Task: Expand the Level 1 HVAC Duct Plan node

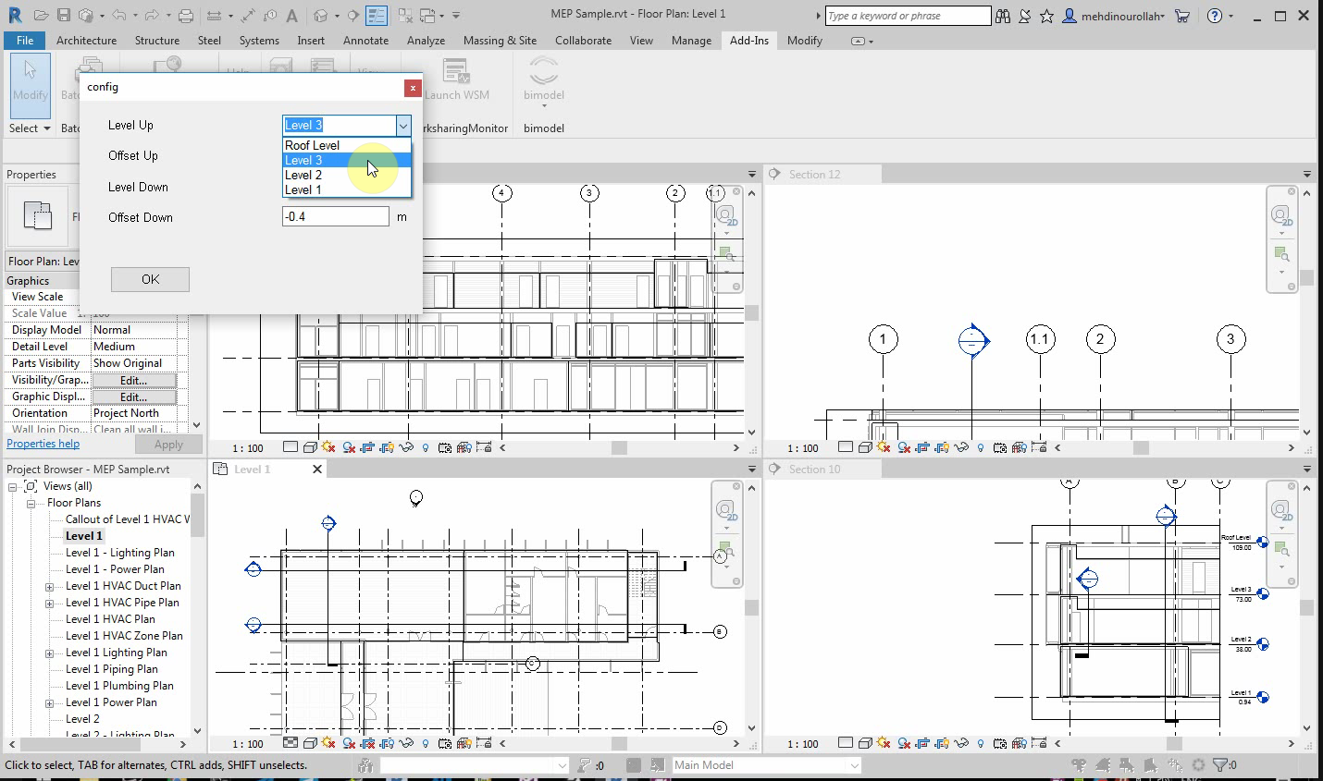Action: (x=50, y=586)
